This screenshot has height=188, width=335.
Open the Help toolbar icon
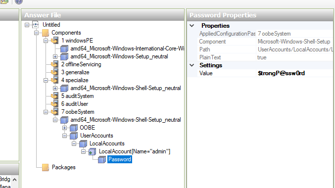click(x=19, y=1)
